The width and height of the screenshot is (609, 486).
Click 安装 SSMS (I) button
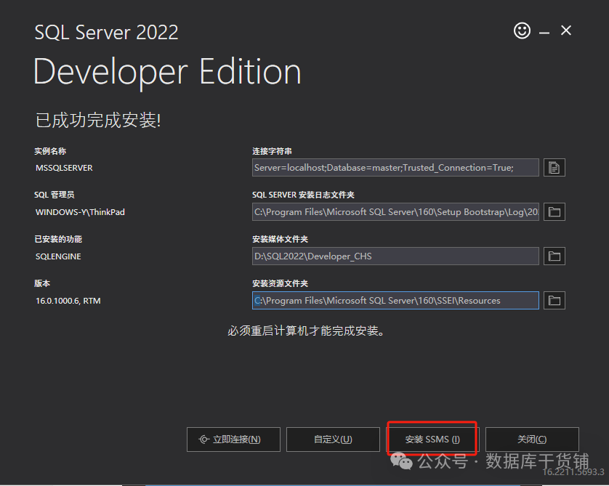[432, 440]
